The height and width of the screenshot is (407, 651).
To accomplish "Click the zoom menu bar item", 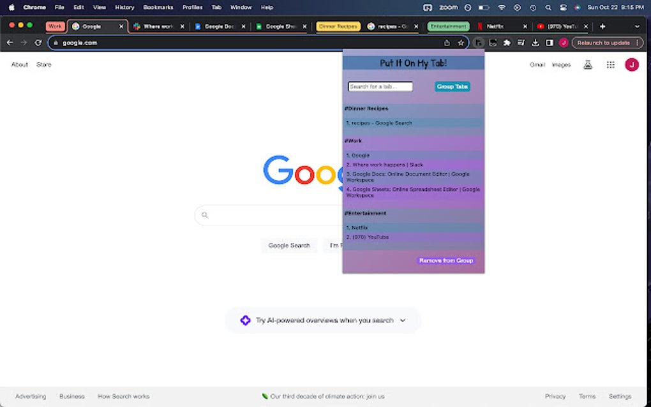I will tap(449, 8).
